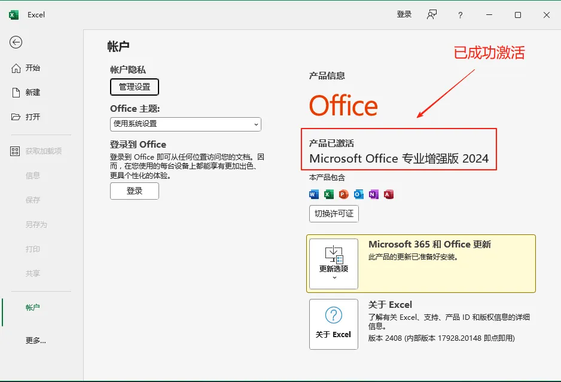This screenshot has width=561, height=382.
Task: Click the Outlook app icon
Action: point(358,194)
